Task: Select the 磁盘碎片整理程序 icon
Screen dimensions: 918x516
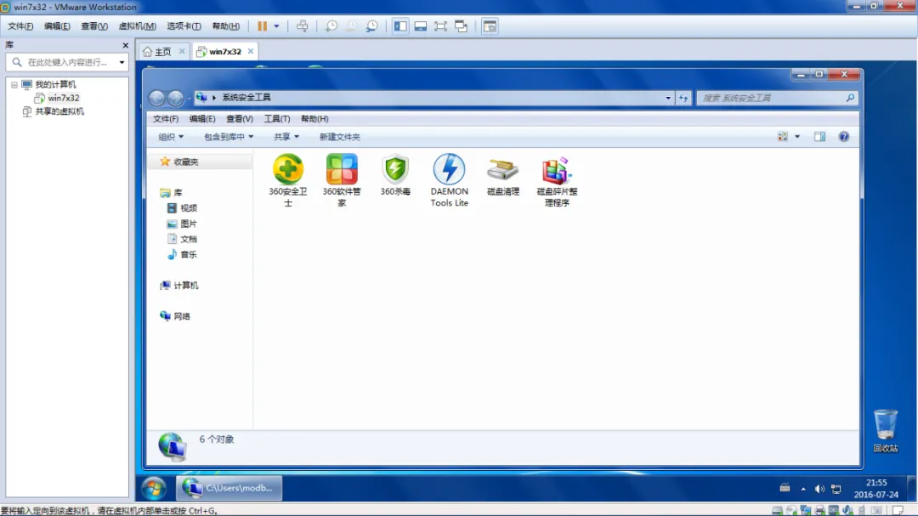Action: tap(557, 170)
